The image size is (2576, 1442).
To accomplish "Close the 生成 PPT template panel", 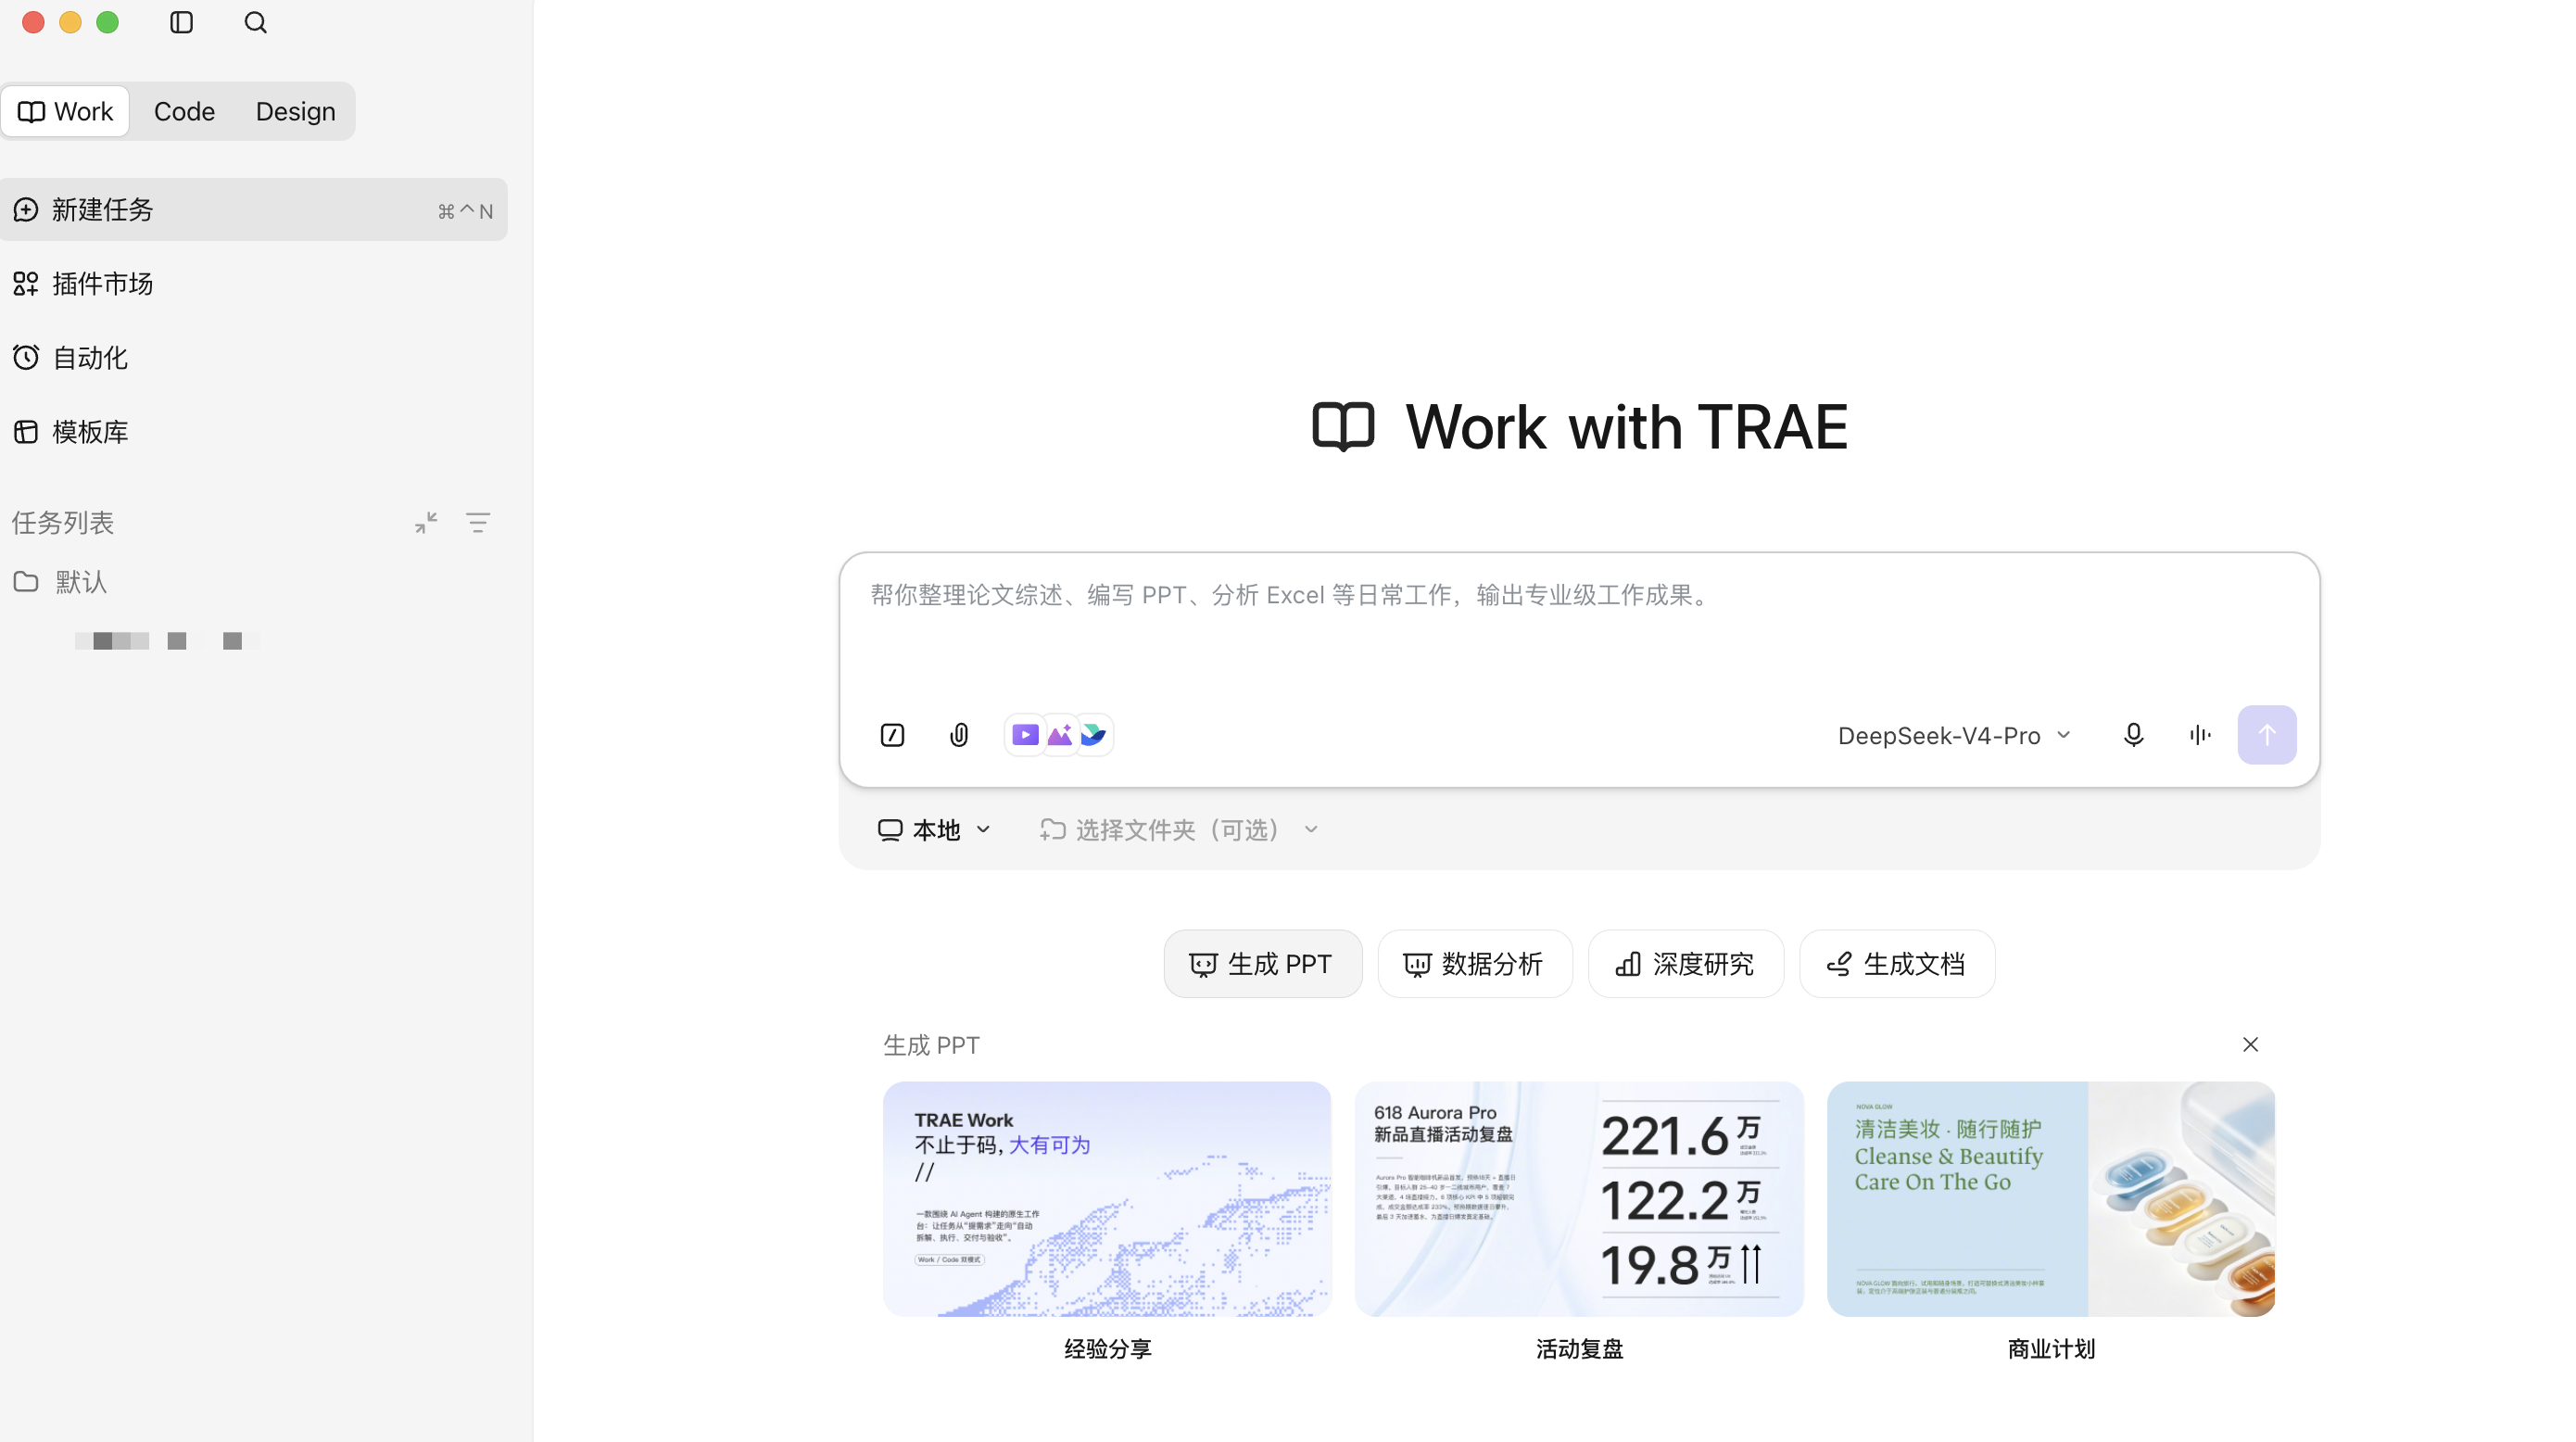I will [2250, 1044].
